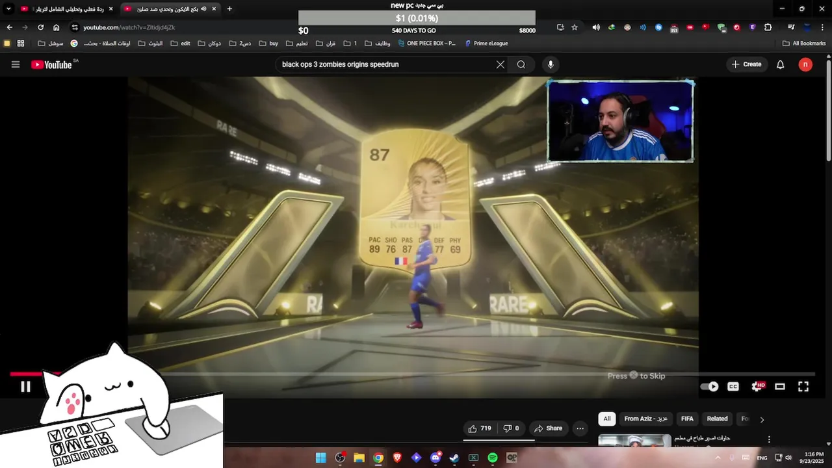Open the edit bookmarks folder

point(180,44)
